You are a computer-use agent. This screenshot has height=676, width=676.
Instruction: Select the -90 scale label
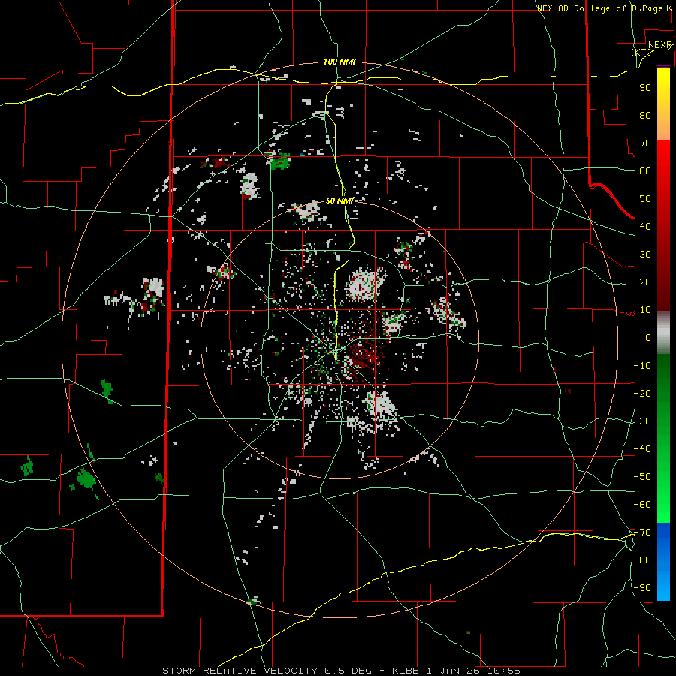point(642,588)
